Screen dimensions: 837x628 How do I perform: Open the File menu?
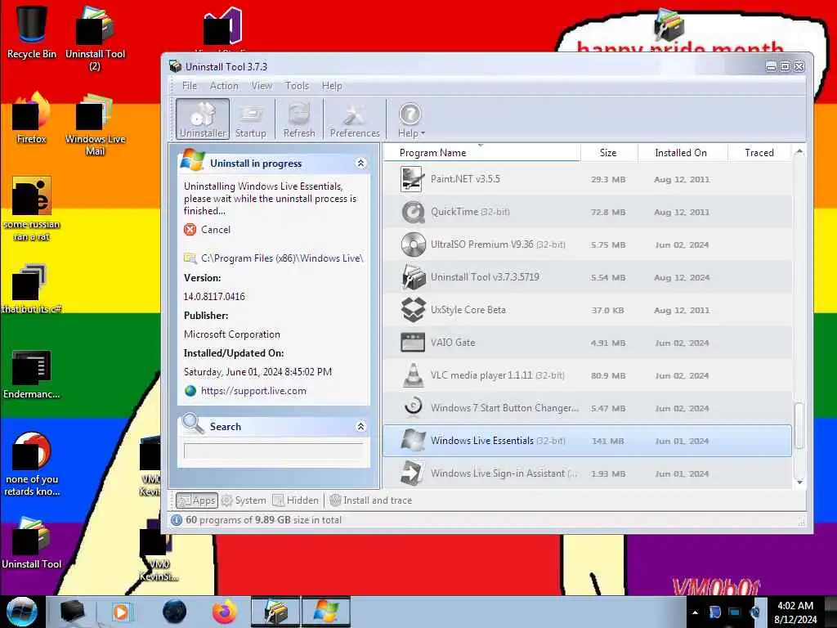[190, 85]
